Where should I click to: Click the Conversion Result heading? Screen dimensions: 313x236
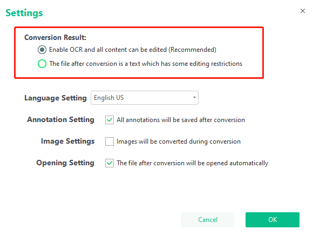(x=55, y=37)
